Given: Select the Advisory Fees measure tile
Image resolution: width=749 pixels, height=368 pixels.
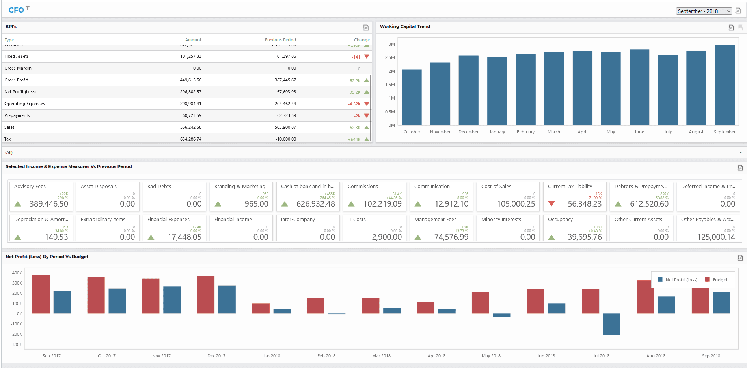Looking at the screenshot, I should point(41,196).
